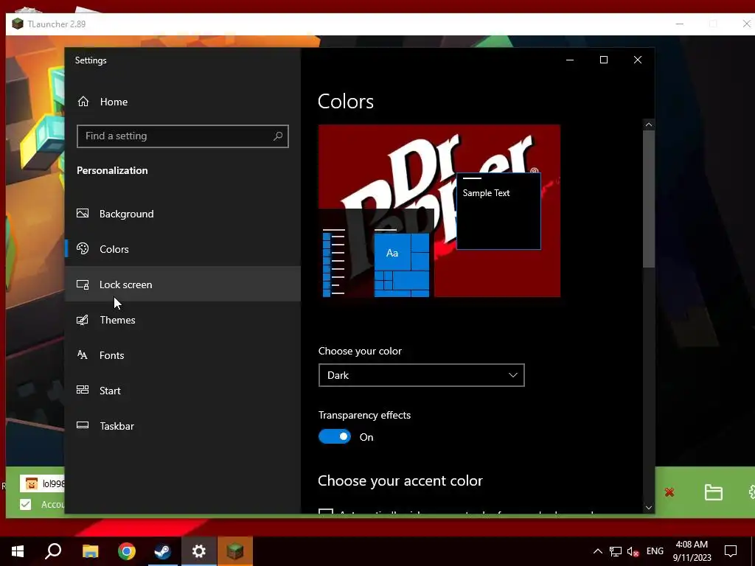Maximize the Settings window
Image resolution: width=755 pixels, height=566 pixels.
604,60
